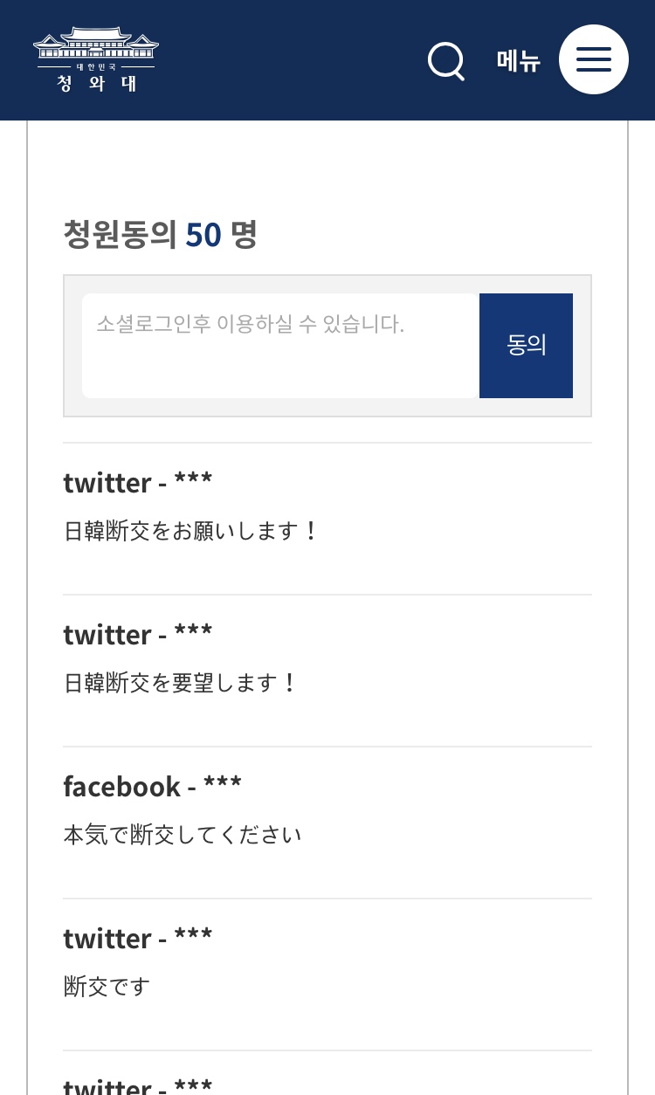Click the comment 日韓断交を要望します！
The image size is (655, 1095).
coord(181,683)
